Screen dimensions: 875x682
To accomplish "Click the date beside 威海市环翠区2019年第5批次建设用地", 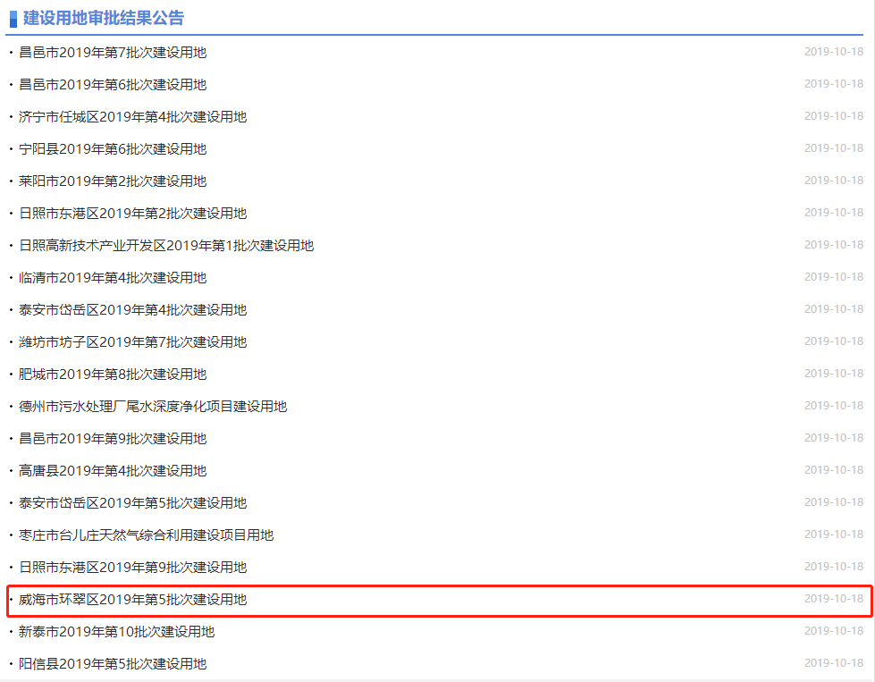I will [834, 599].
